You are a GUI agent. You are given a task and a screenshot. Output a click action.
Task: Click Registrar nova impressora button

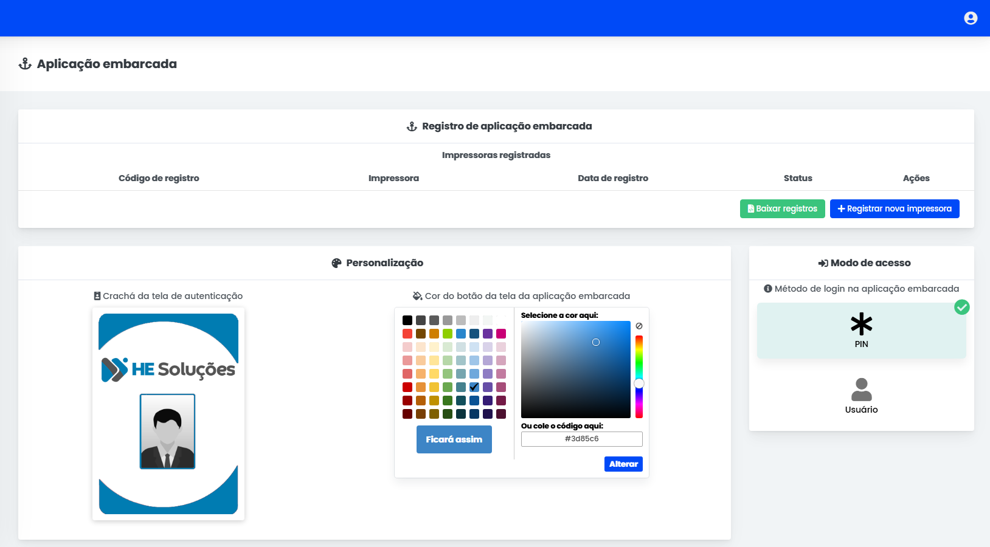click(x=894, y=208)
